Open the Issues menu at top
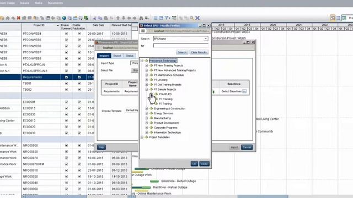This screenshot has height=198, width=353. 25,3
